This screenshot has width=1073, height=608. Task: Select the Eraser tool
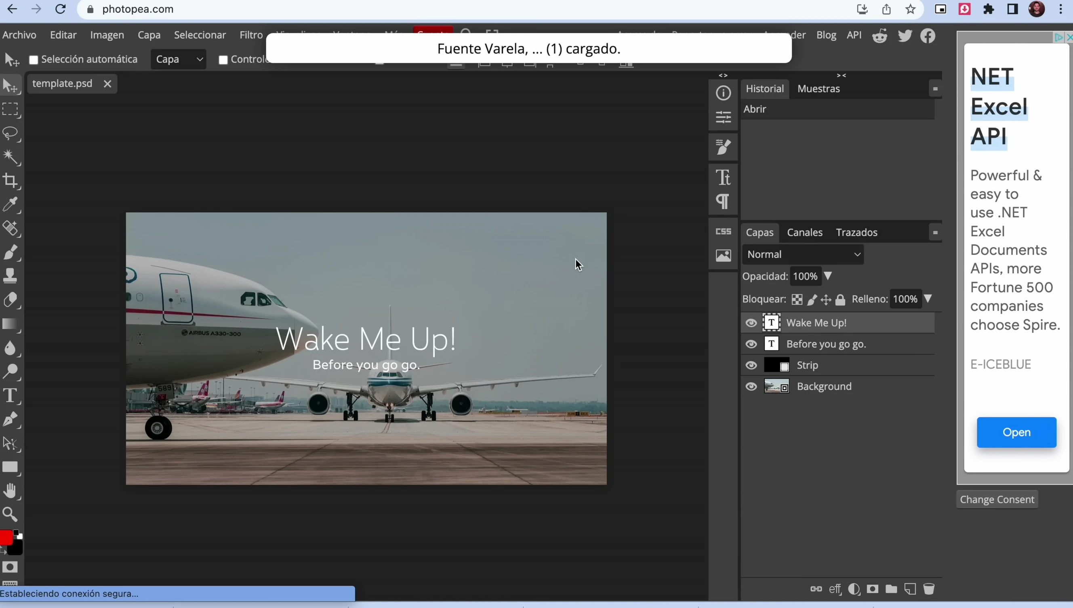point(11,300)
